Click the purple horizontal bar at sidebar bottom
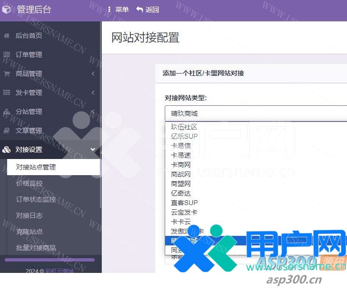The image size is (347, 290). [50, 260]
